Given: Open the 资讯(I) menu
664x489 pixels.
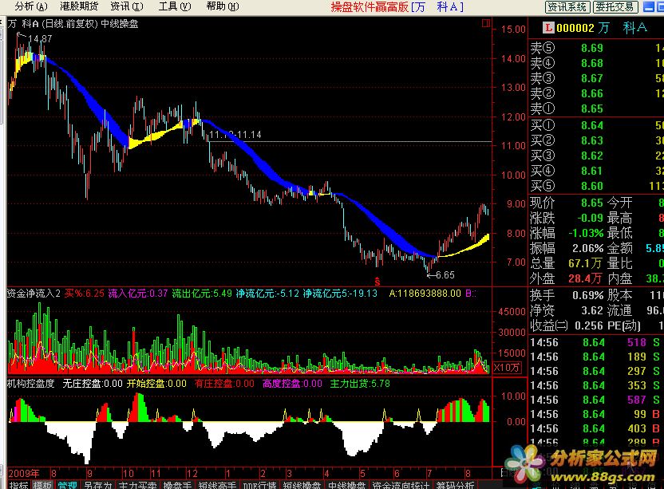Looking at the screenshot, I should [127, 6].
